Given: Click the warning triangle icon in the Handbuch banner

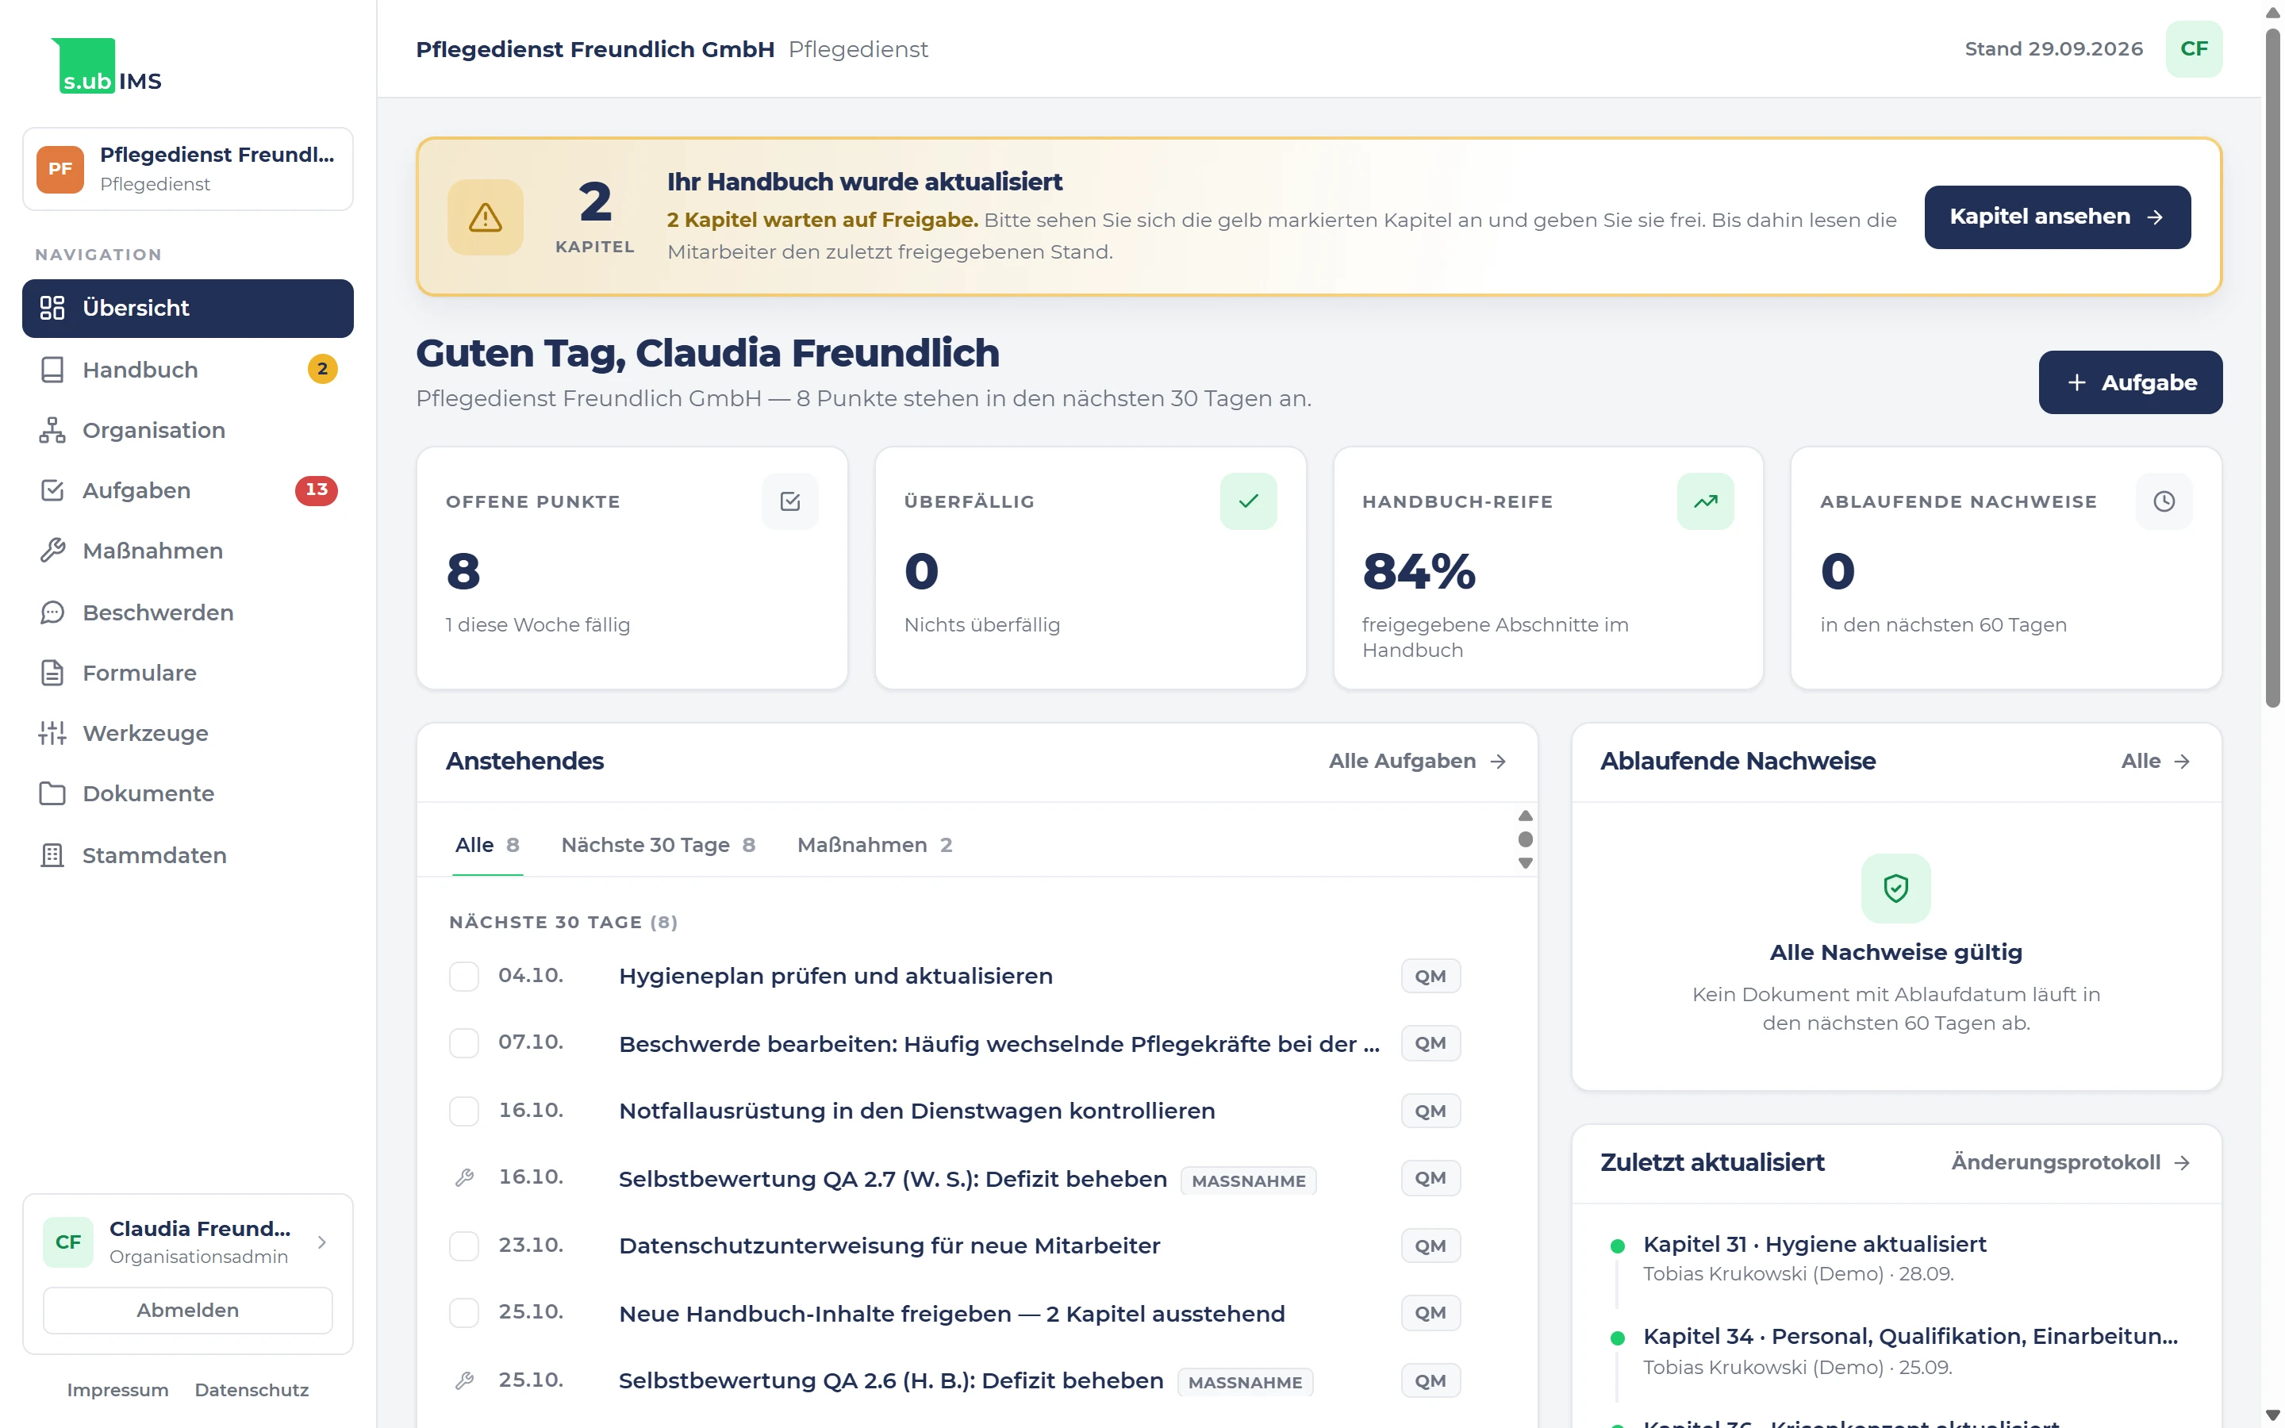Looking at the screenshot, I should pyautogui.click(x=486, y=217).
